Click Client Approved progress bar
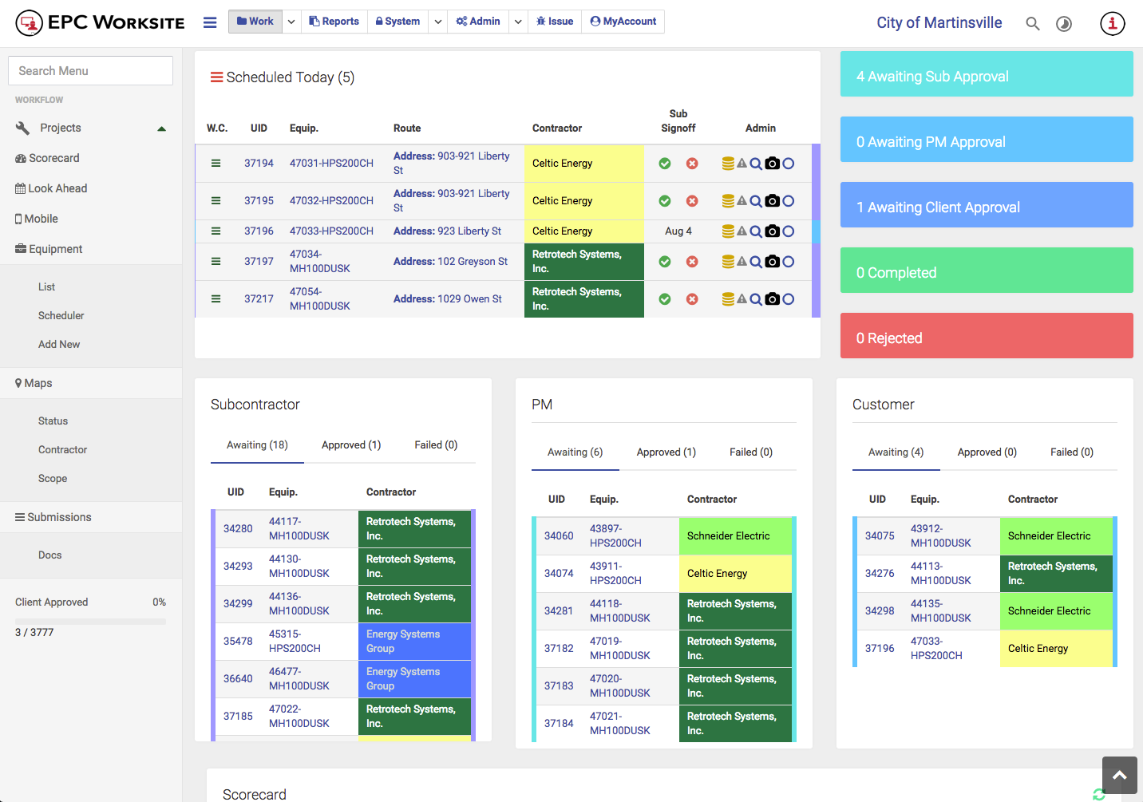The image size is (1143, 802). (x=90, y=621)
